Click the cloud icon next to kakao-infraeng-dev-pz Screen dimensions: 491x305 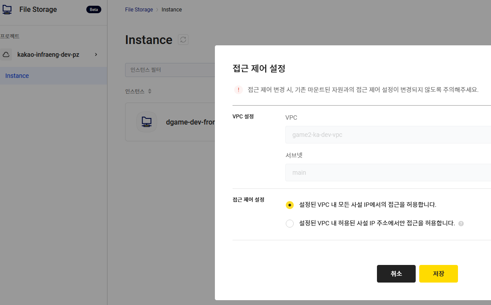(6, 55)
